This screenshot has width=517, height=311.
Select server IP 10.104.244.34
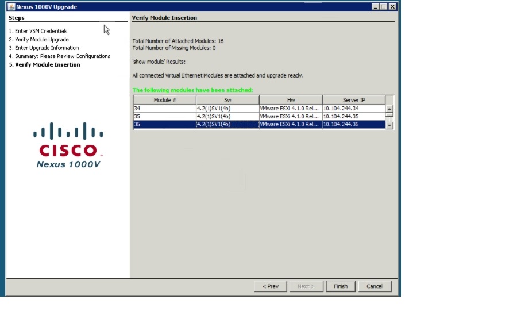coord(354,109)
